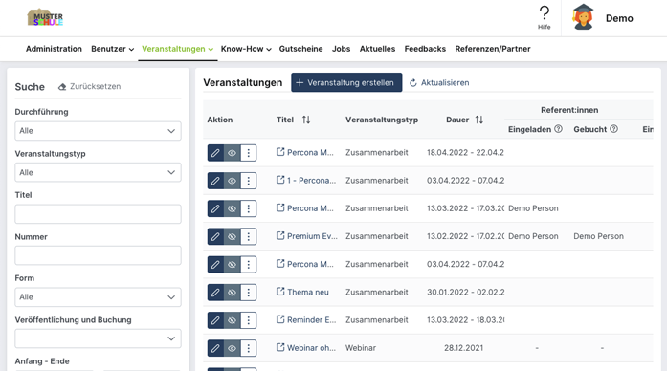Image resolution: width=667 pixels, height=371 pixels.
Task: Edit the Percona event dated 18.04.2022
Action: click(215, 153)
